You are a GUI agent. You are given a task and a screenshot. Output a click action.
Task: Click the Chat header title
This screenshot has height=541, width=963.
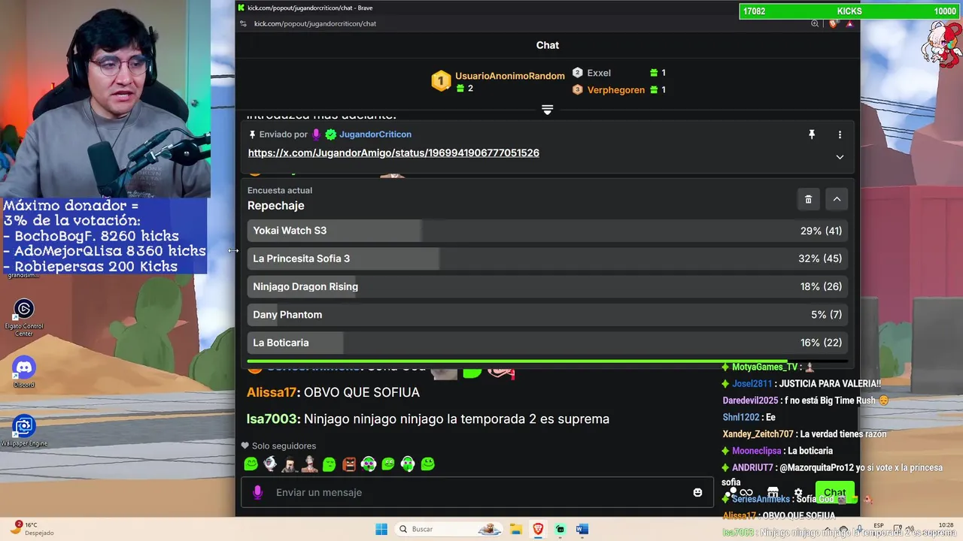pos(548,45)
